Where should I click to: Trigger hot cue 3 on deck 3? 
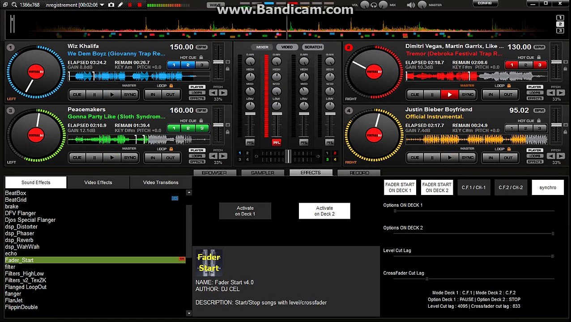(x=202, y=128)
